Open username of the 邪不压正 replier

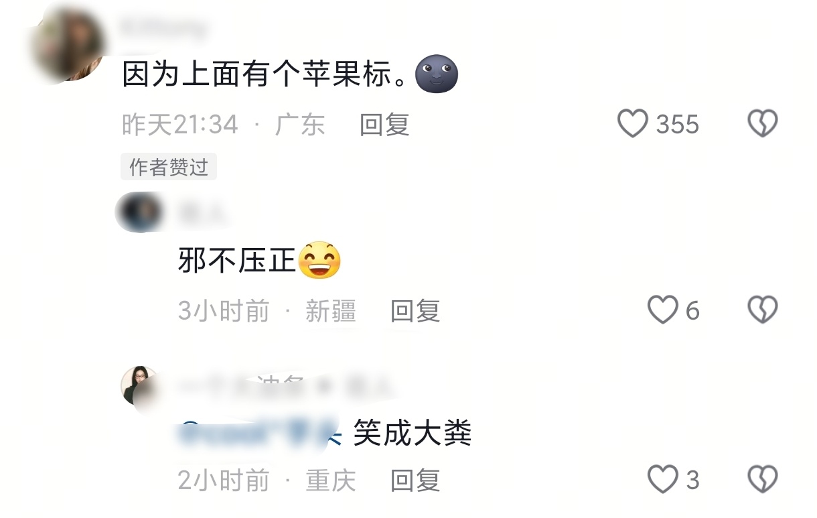point(203,214)
